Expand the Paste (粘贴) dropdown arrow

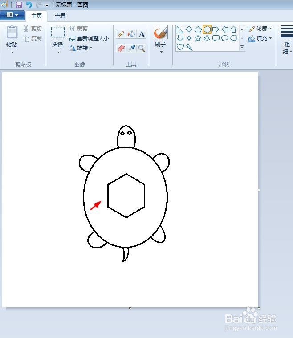(12, 52)
